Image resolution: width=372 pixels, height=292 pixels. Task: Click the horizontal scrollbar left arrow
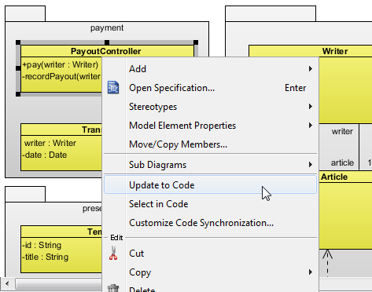point(7,283)
